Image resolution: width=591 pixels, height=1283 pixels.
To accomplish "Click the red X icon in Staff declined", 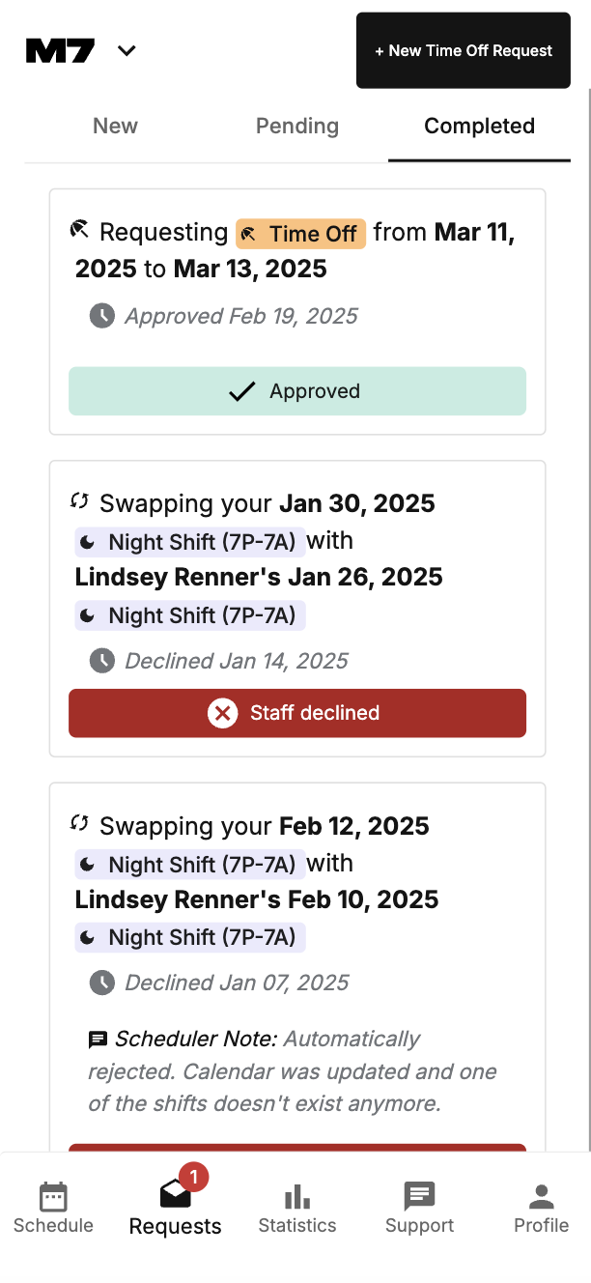I will (x=223, y=713).
